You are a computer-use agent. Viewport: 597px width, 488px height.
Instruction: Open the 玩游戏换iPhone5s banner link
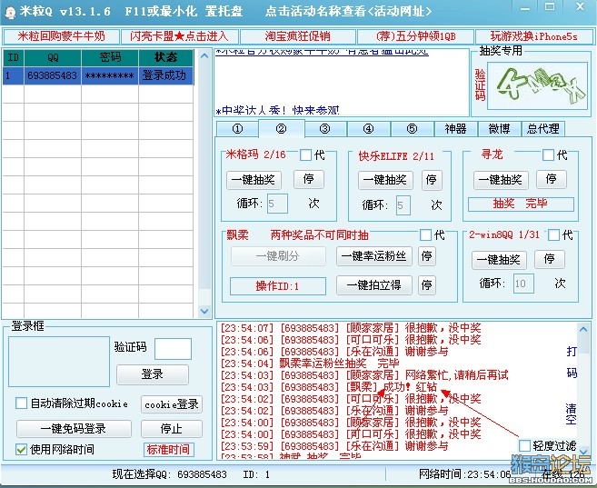[x=533, y=36]
